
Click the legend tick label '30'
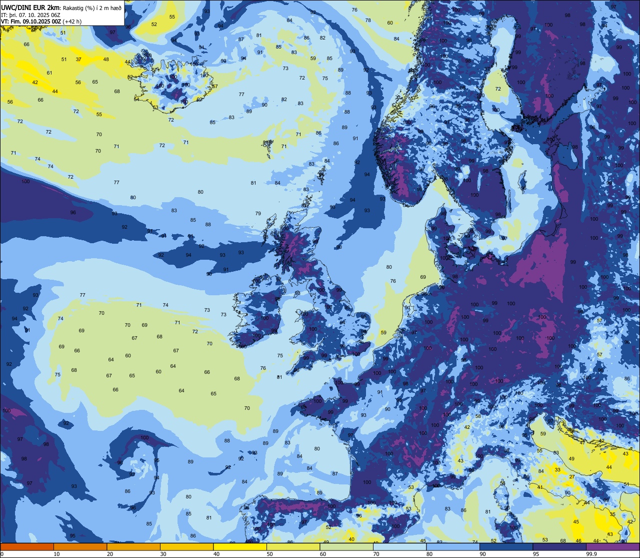point(163,554)
